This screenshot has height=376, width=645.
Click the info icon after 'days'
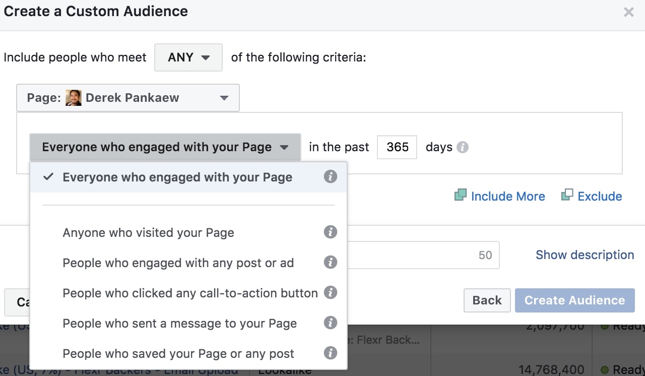pyautogui.click(x=462, y=148)
